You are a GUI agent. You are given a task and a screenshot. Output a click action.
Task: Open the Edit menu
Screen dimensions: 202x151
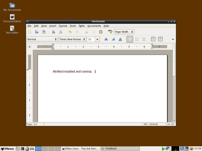[x=36, y=26]
